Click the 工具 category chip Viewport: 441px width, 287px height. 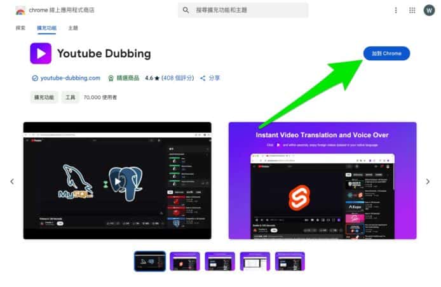(70, 97)
